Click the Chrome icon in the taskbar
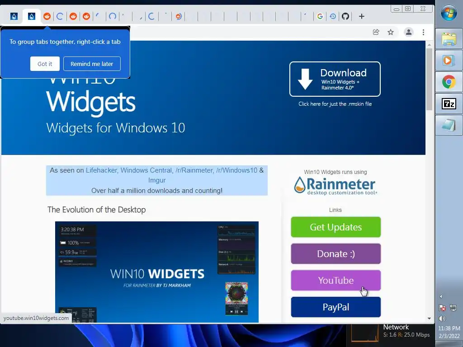 (x=449, y=82)
